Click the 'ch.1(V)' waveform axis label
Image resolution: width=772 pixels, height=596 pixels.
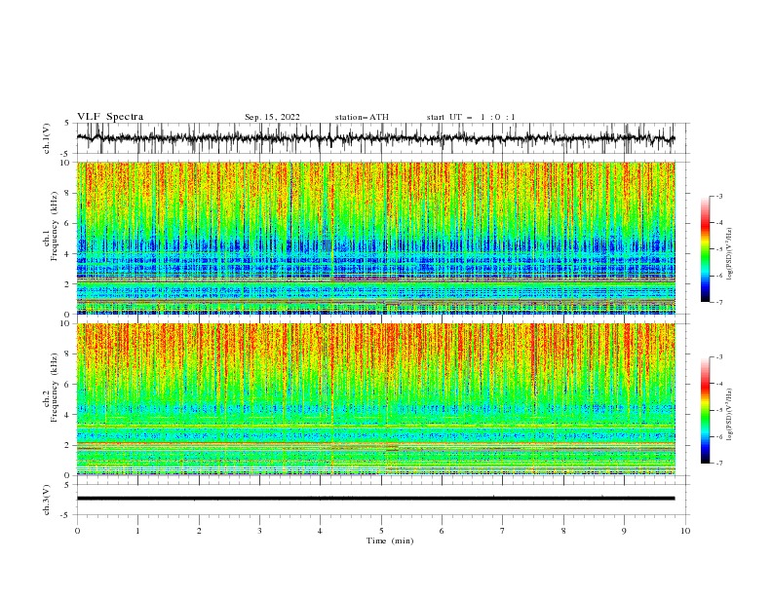point(47,138)
